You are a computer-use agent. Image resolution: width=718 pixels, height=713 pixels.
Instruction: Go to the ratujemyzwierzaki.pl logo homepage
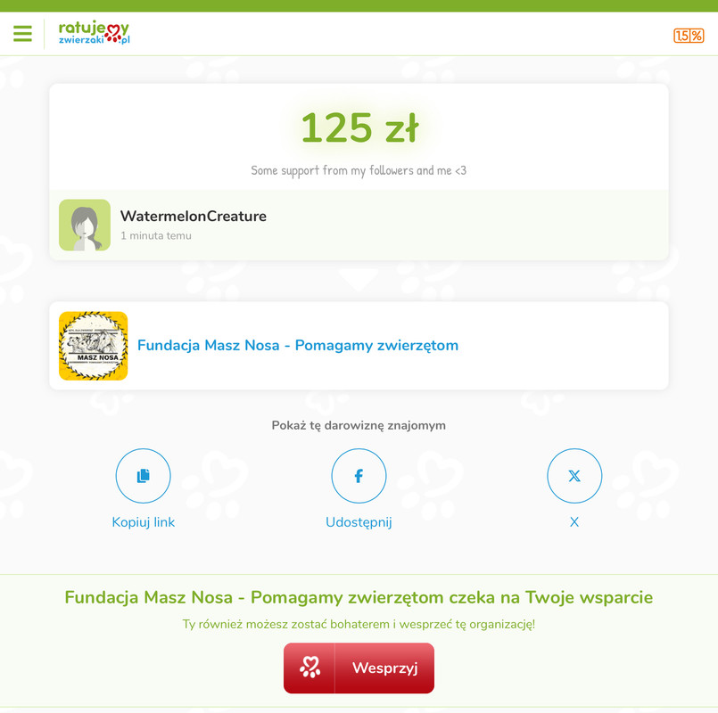[x=94, y=32]
